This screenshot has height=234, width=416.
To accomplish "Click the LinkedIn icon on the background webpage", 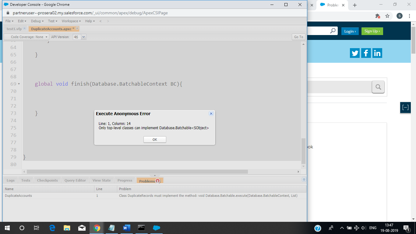I will [x=377, y=53].
